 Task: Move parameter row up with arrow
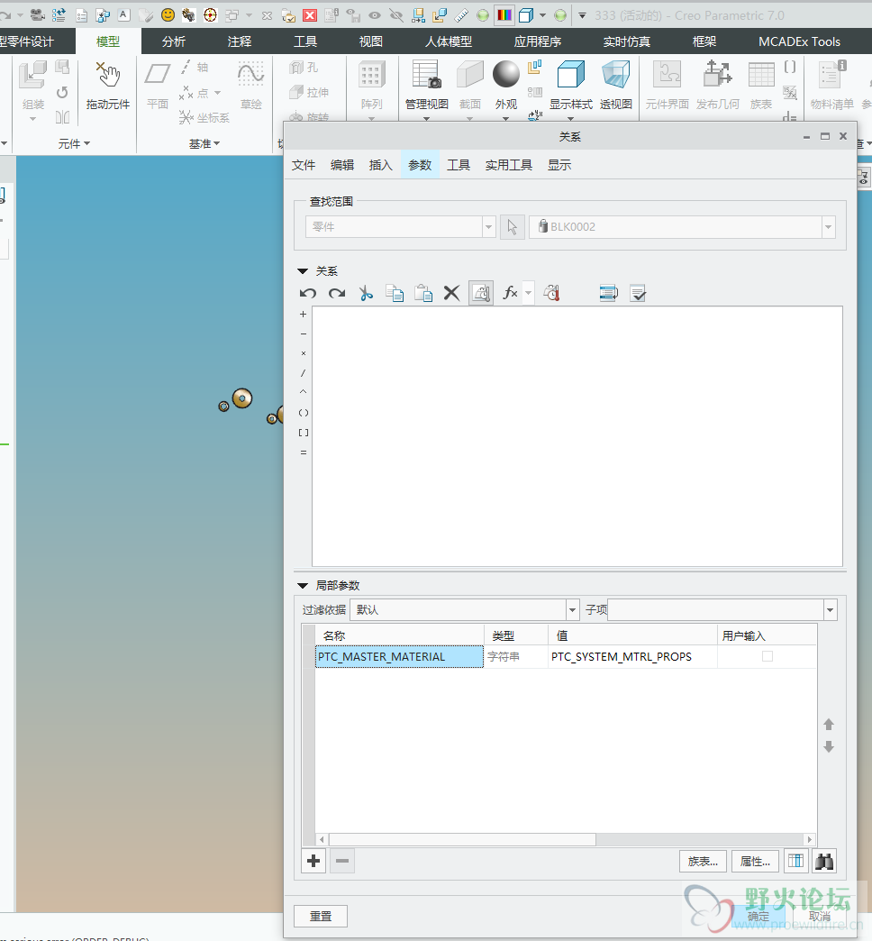point(829,725)
